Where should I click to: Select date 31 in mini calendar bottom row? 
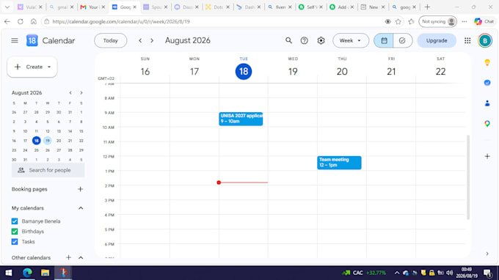point(25,160)
